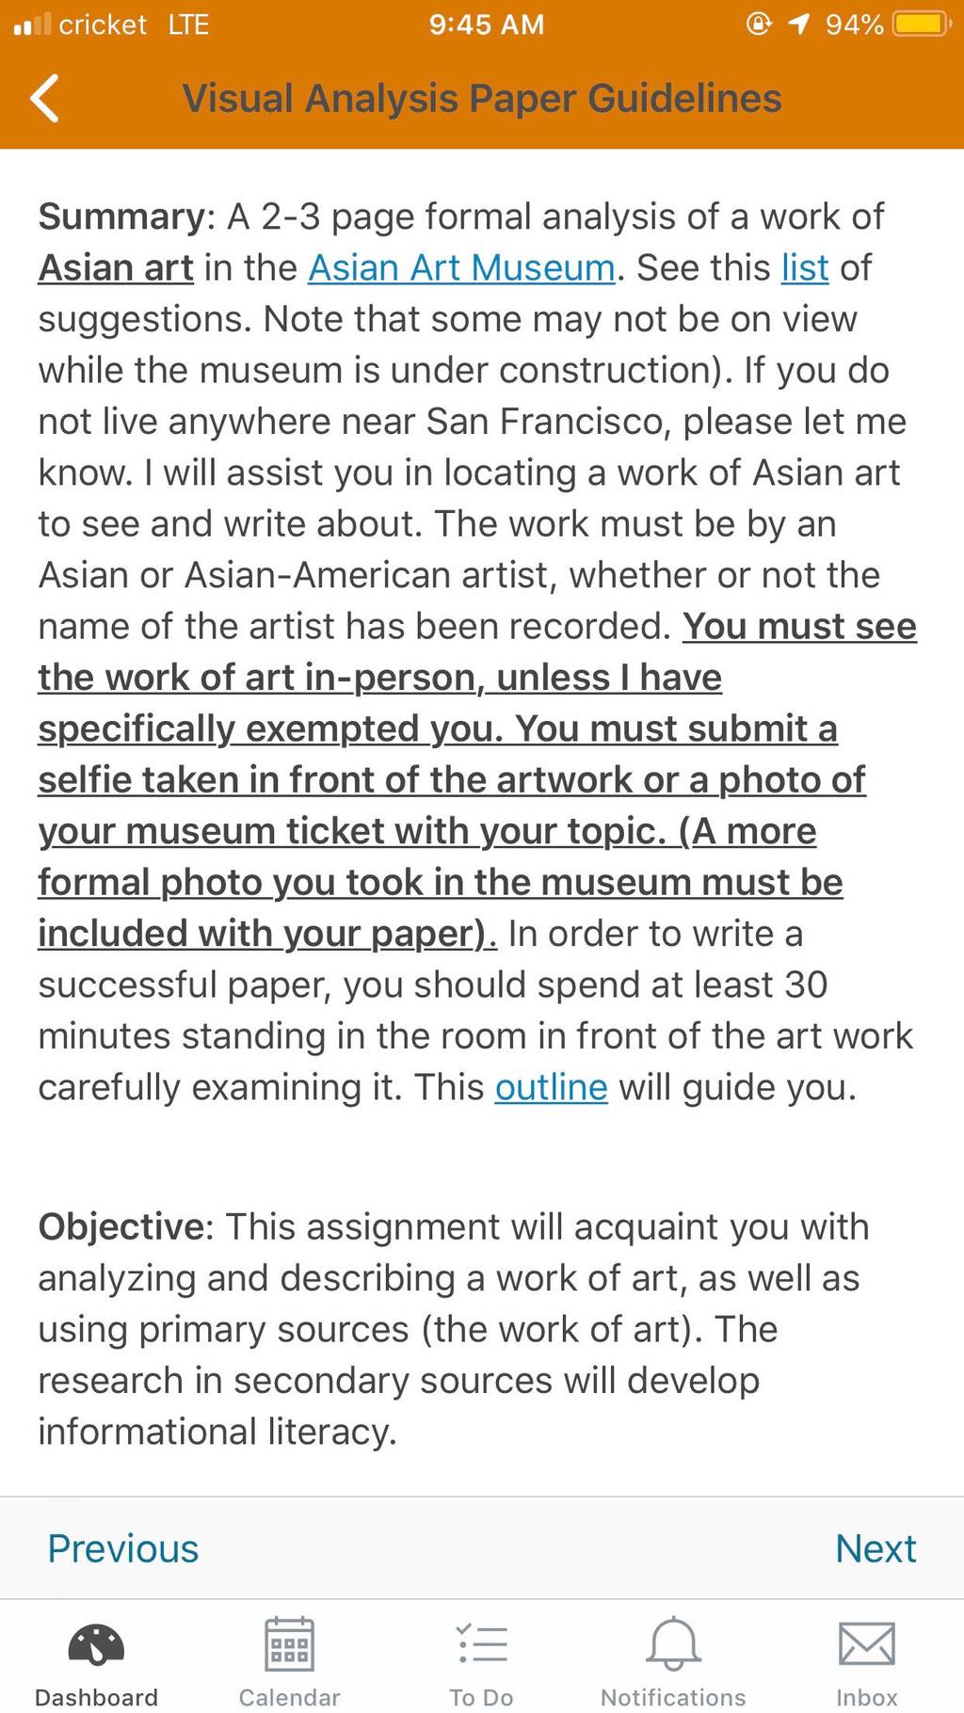The width and height of the screenshot is (964, 1713).
Task: Tap the battery indicator in status bar
Action: (923, 24)
